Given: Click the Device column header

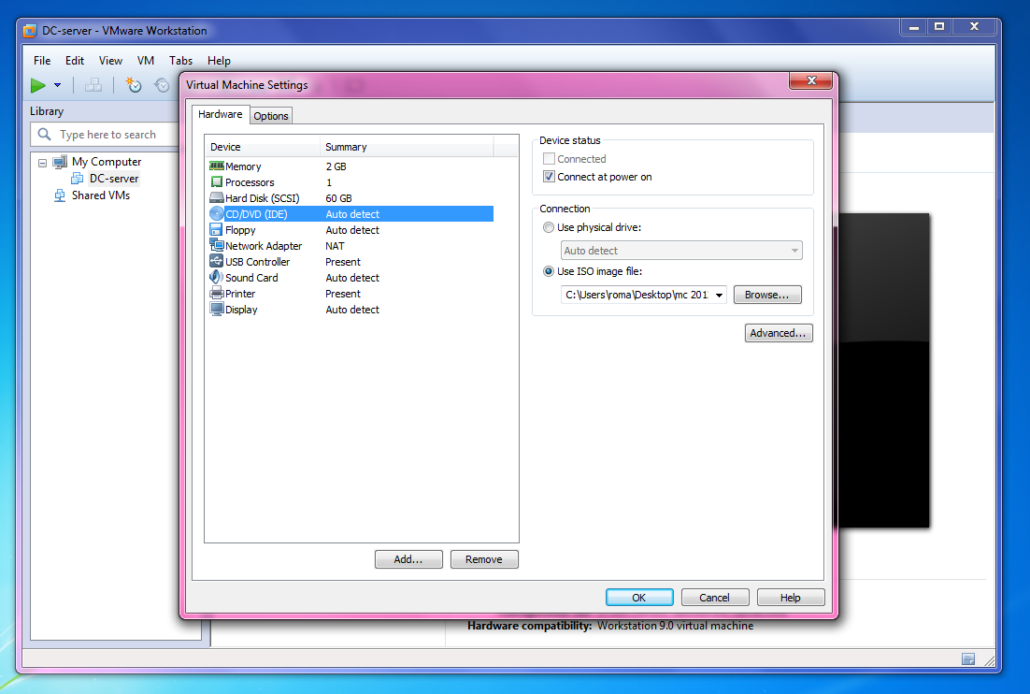Looking at the screenshot, I should (263, 147).
